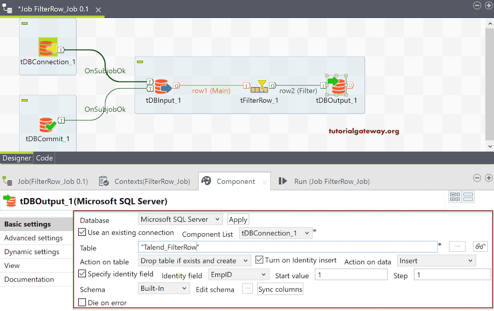Uncheck Use an existing connection
The height and width of the screenshot is (311, 494).
click(x=82, y=232)
